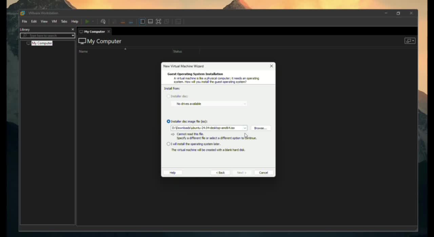Open the view options dropdown at top right
Viewport: 434px width, 237px height.
coord(410,41)
